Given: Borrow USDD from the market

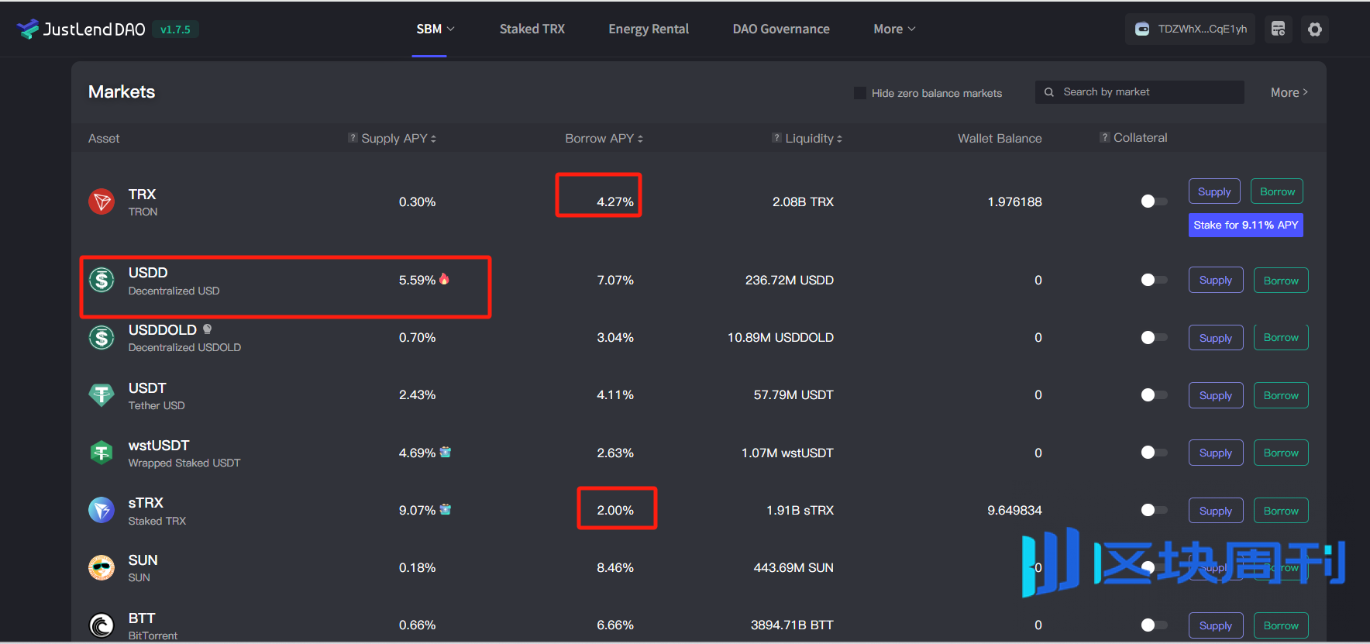Looking at the screenshot, I should 1281,281.
